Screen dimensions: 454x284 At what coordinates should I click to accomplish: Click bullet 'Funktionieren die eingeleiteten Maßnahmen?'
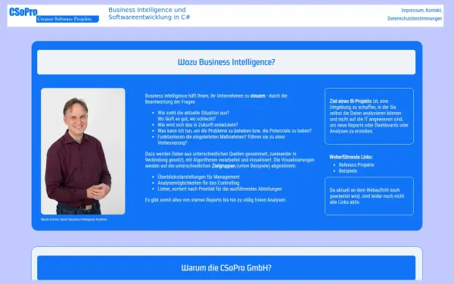(221, 140)
